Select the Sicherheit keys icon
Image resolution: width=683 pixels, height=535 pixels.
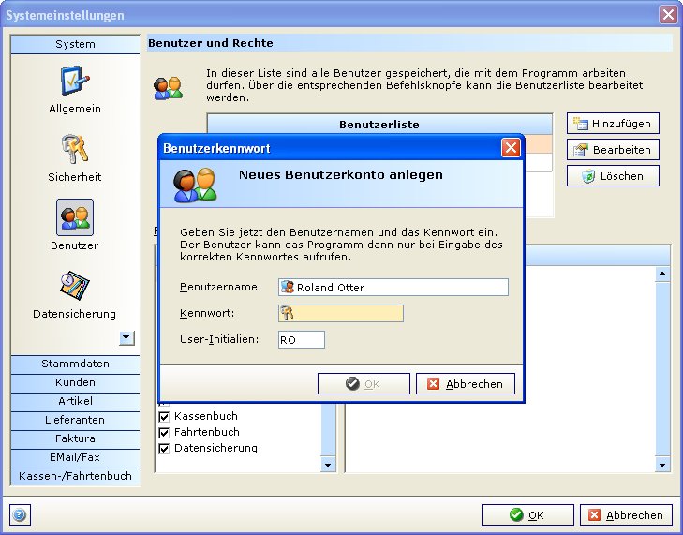tap(75, 150)
